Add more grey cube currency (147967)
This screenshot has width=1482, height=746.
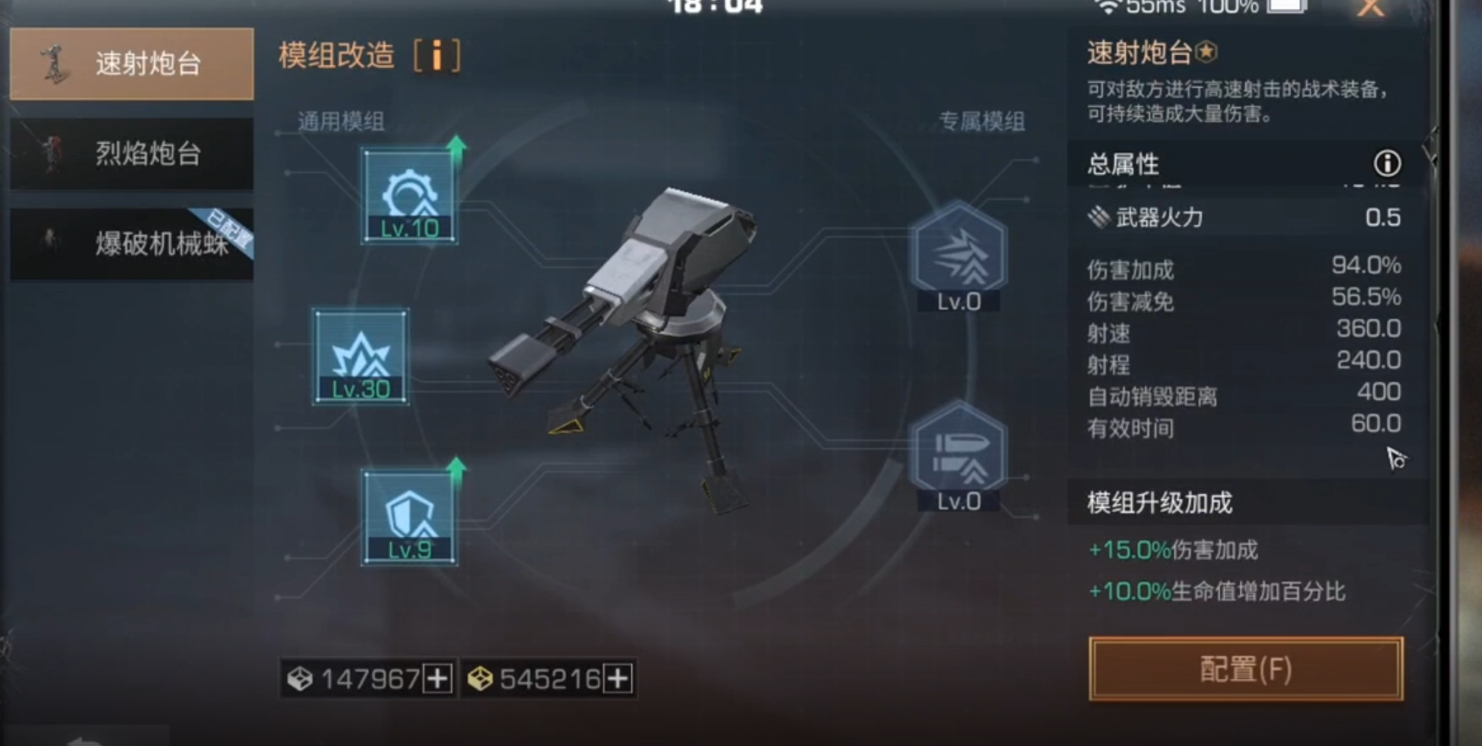point(437,678)
